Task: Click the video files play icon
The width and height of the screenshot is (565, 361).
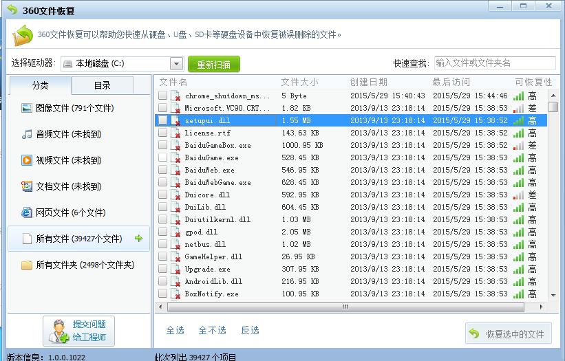Action: [27, 160]
